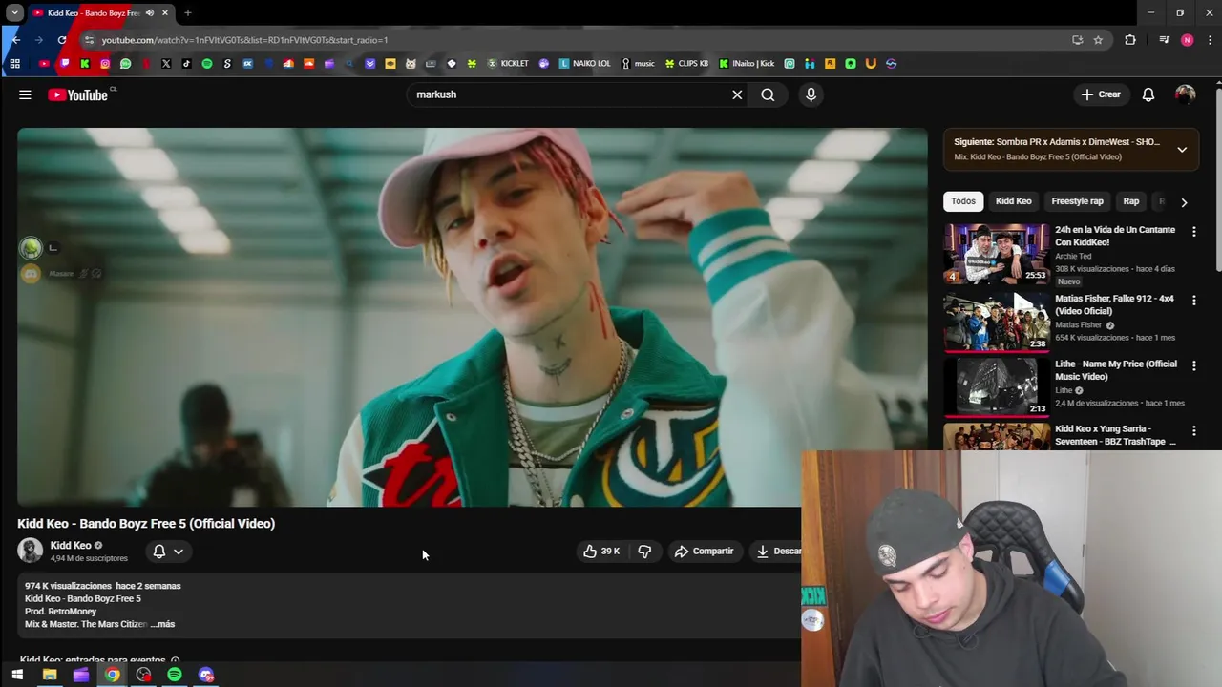Expand the description with ...más
Image resolution: width=1222 pixels, height=687 pixels.
tap(162, 624)
